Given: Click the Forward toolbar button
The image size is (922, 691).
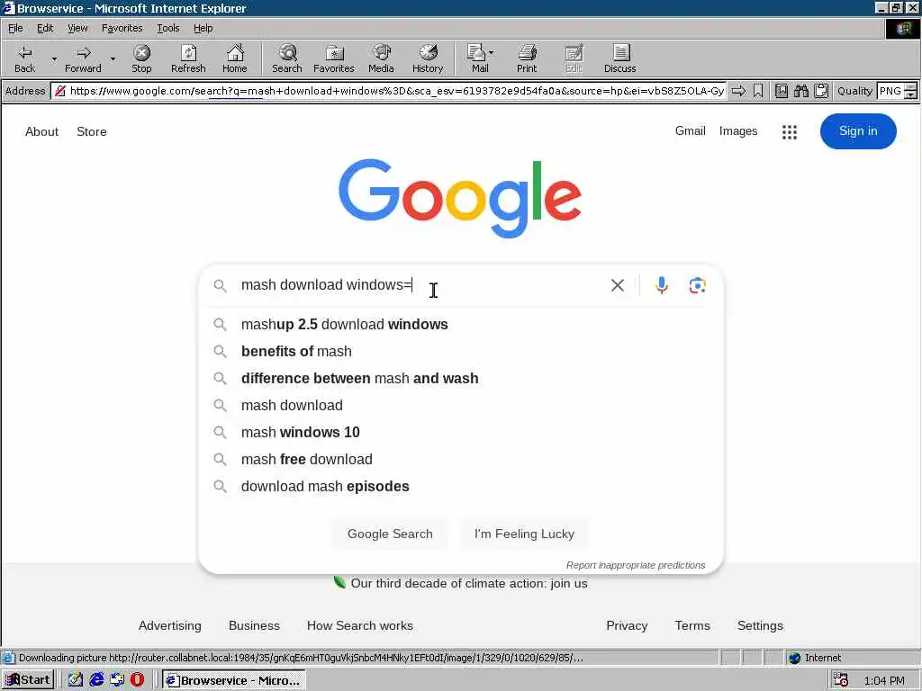Looking at the screenshot, I should (x=83, y=58).
